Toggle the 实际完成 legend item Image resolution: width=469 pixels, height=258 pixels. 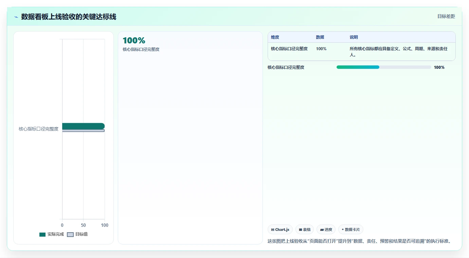pos(52,234)
